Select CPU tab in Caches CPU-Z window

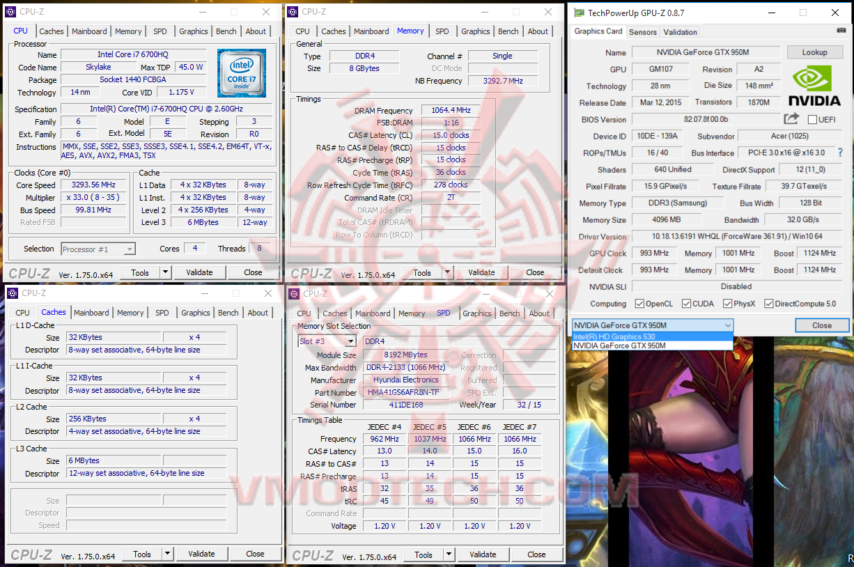coord(23,313)
